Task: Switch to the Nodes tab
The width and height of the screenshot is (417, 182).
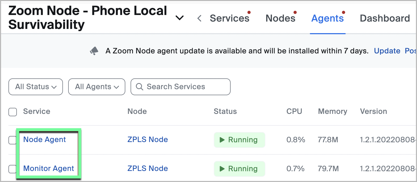Action: (280, 18)
